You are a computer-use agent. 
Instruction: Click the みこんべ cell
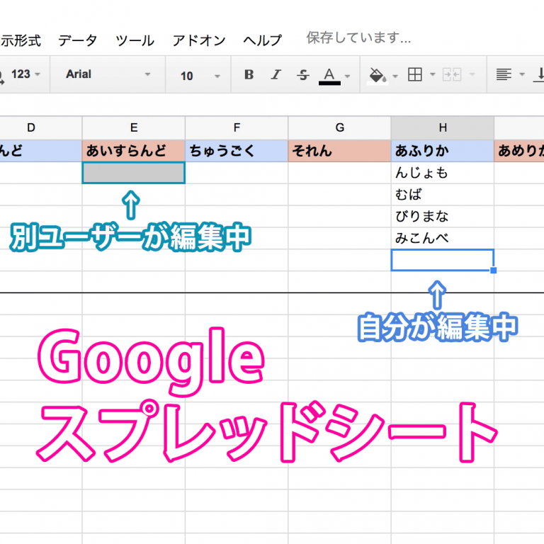[442, 238]
